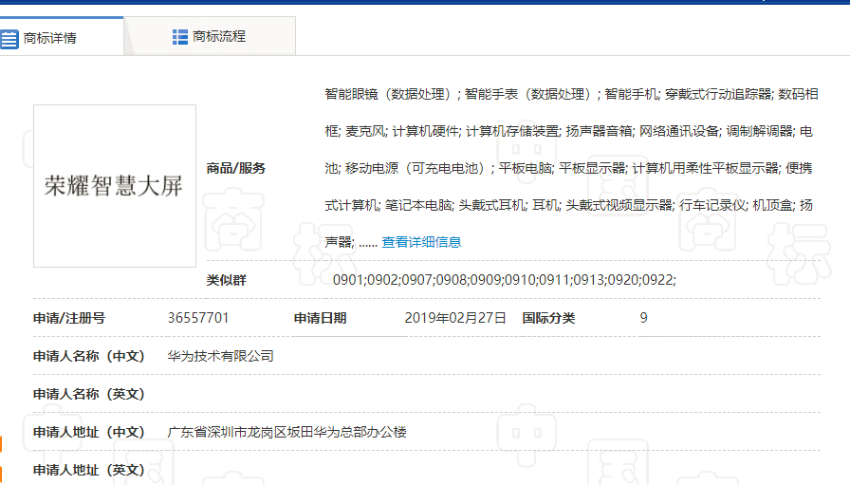The width and height of the screenshot is (850, 485).
Task: Click the 荣耀智慧大屏 trademark image
Action: [x=115, y=185]
